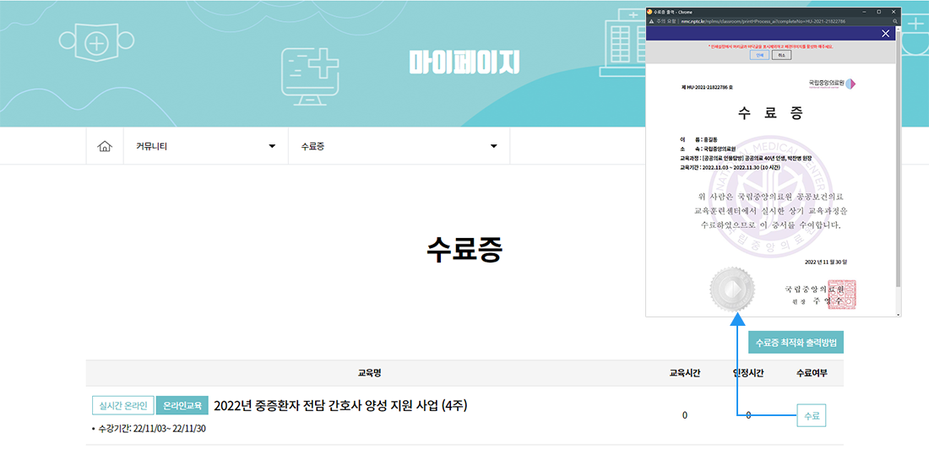Click the 국립중앙의료원 logo on certificate

[x=832, y=84]
